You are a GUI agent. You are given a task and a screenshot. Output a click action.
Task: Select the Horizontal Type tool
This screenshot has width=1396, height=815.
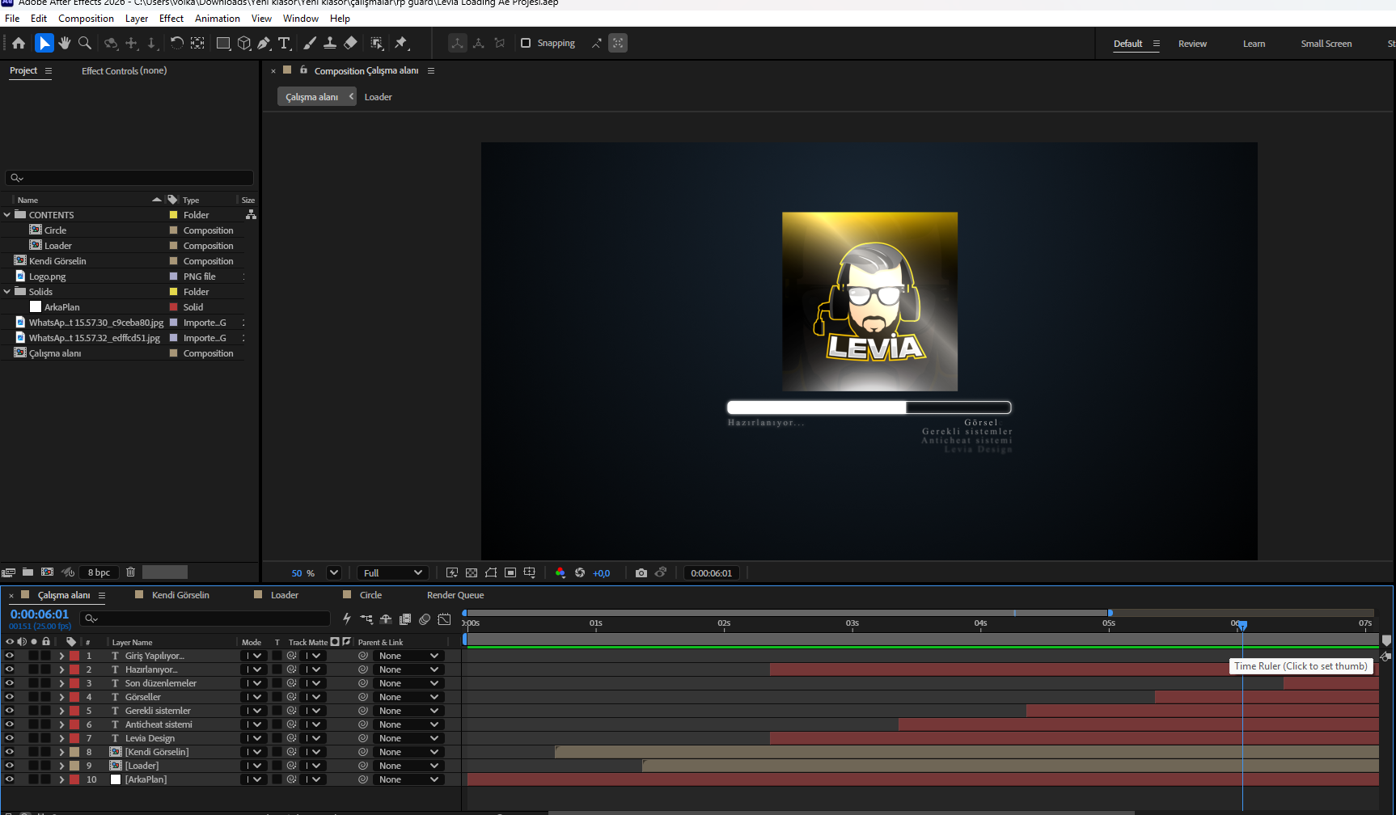click(284, 43)
